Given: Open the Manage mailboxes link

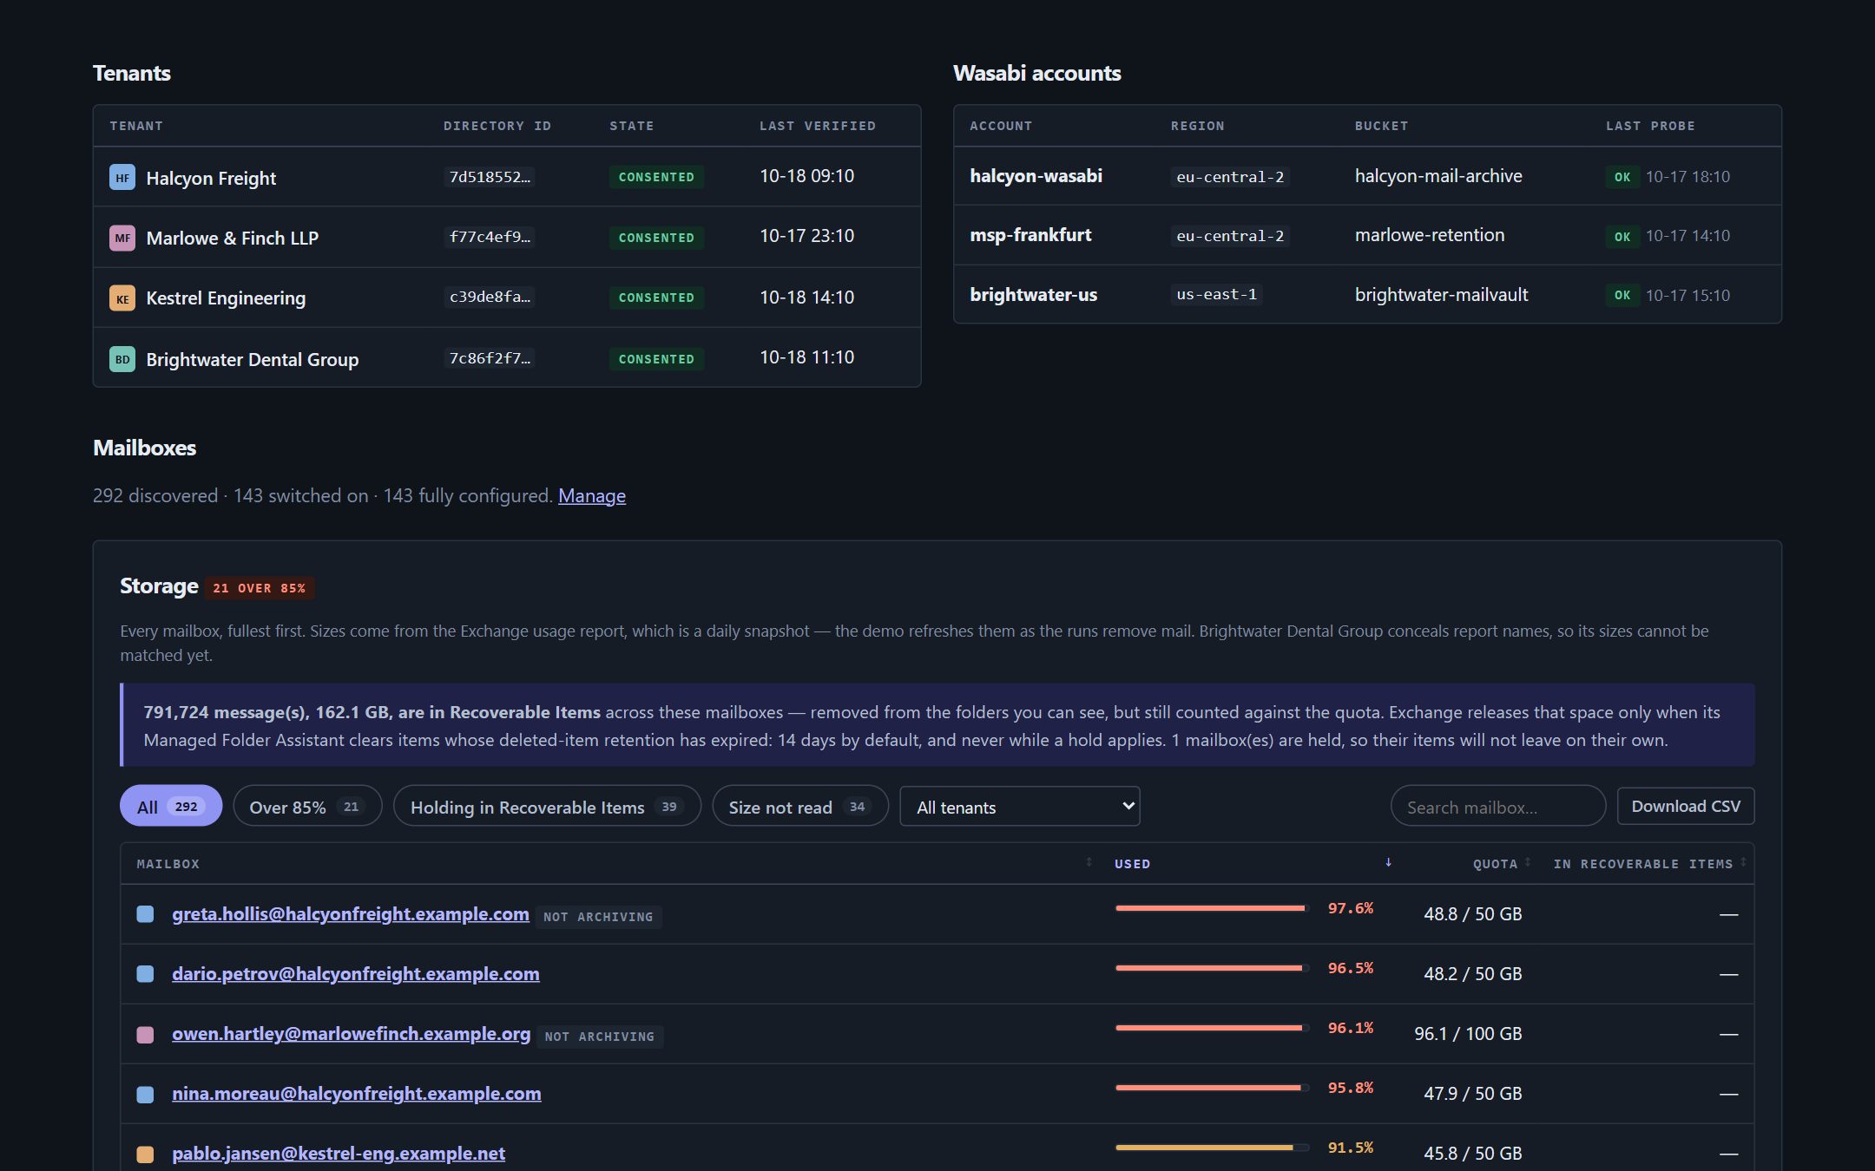Looking at the screenshot, I should pos(592,496).
